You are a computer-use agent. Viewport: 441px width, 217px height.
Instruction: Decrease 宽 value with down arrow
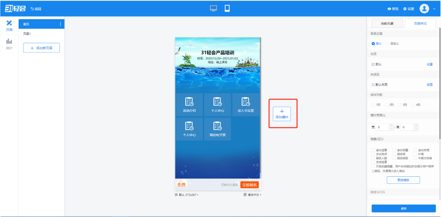(392, 129)
